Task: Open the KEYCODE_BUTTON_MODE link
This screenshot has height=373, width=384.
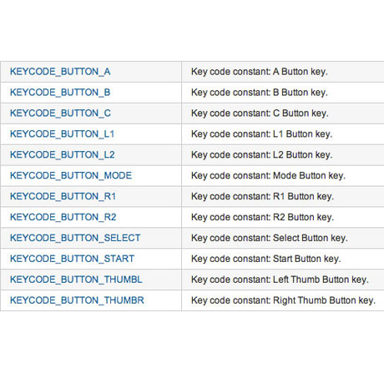Action: point(71,175)
